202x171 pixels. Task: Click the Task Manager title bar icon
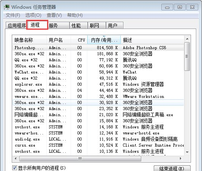tap(7, 7)
